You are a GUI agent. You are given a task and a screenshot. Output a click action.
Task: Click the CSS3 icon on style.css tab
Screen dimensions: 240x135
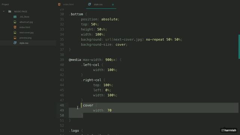pyautogui.click(x=90, y=4)
